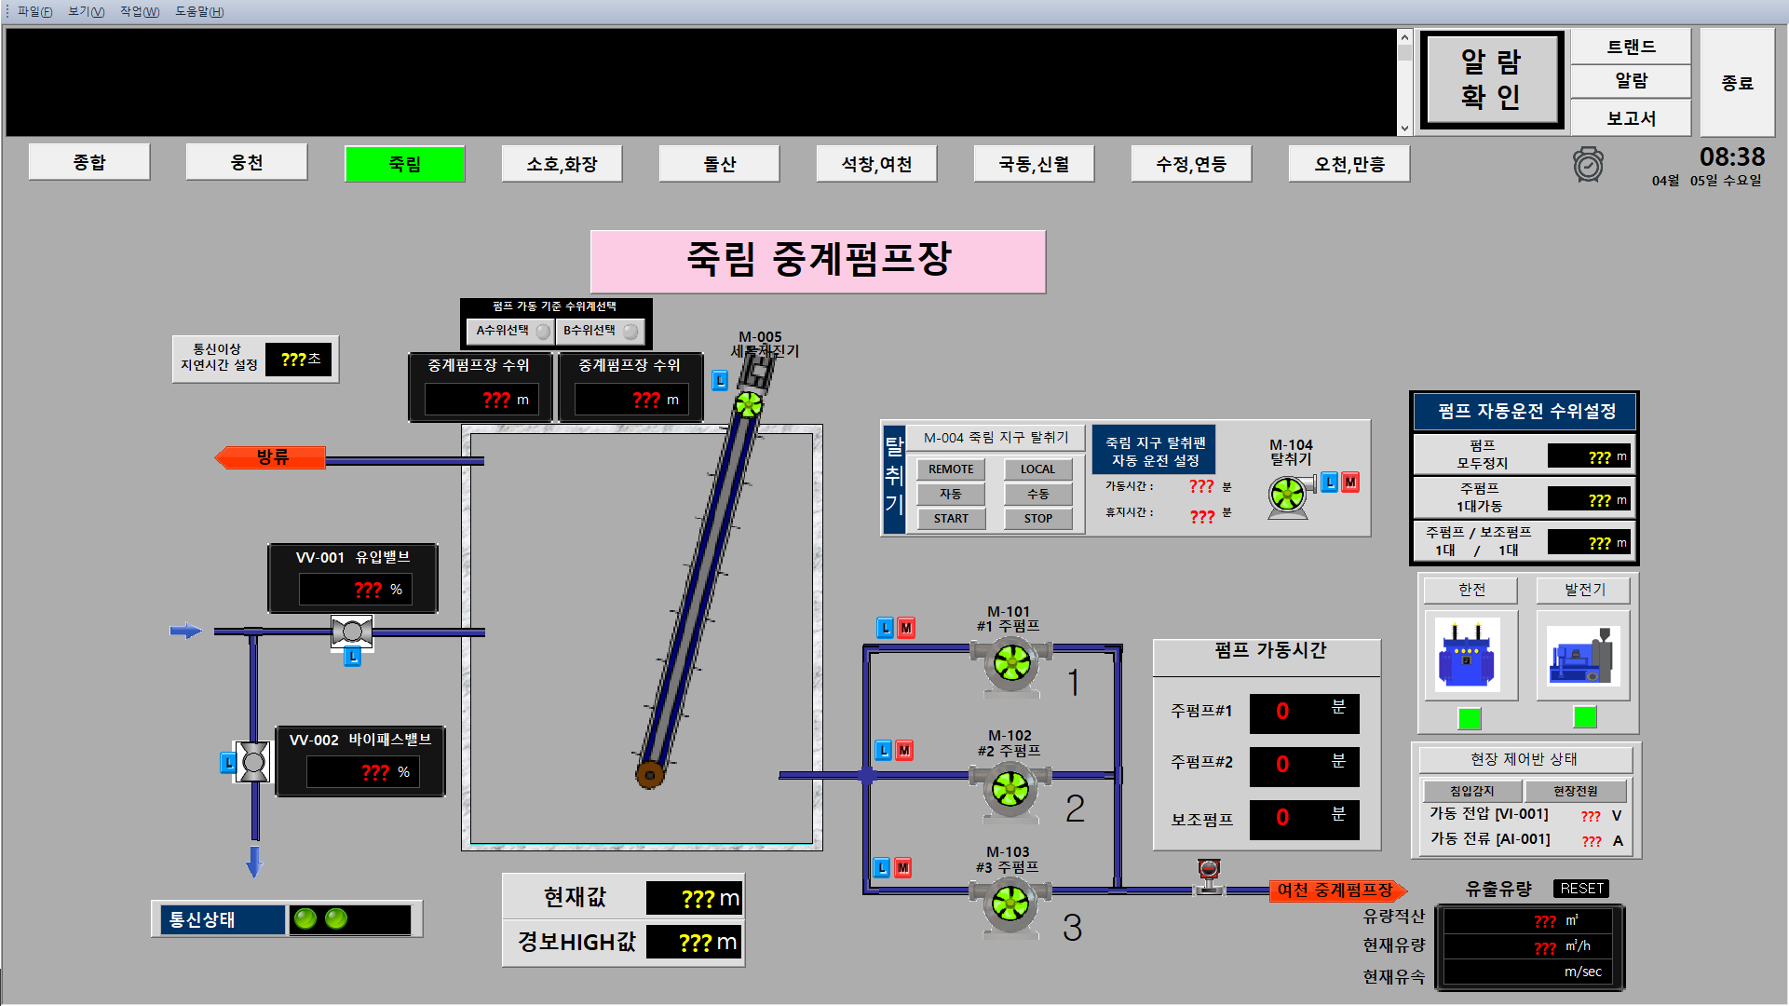Click the M-102 #2 main pump icon
Viewport: 1789px width, 1006px height.
pos(1010,789)
